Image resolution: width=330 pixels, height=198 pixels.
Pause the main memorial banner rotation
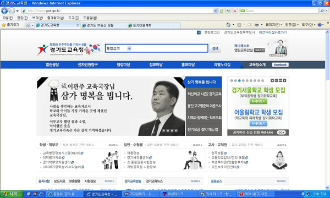pos(168,131)
